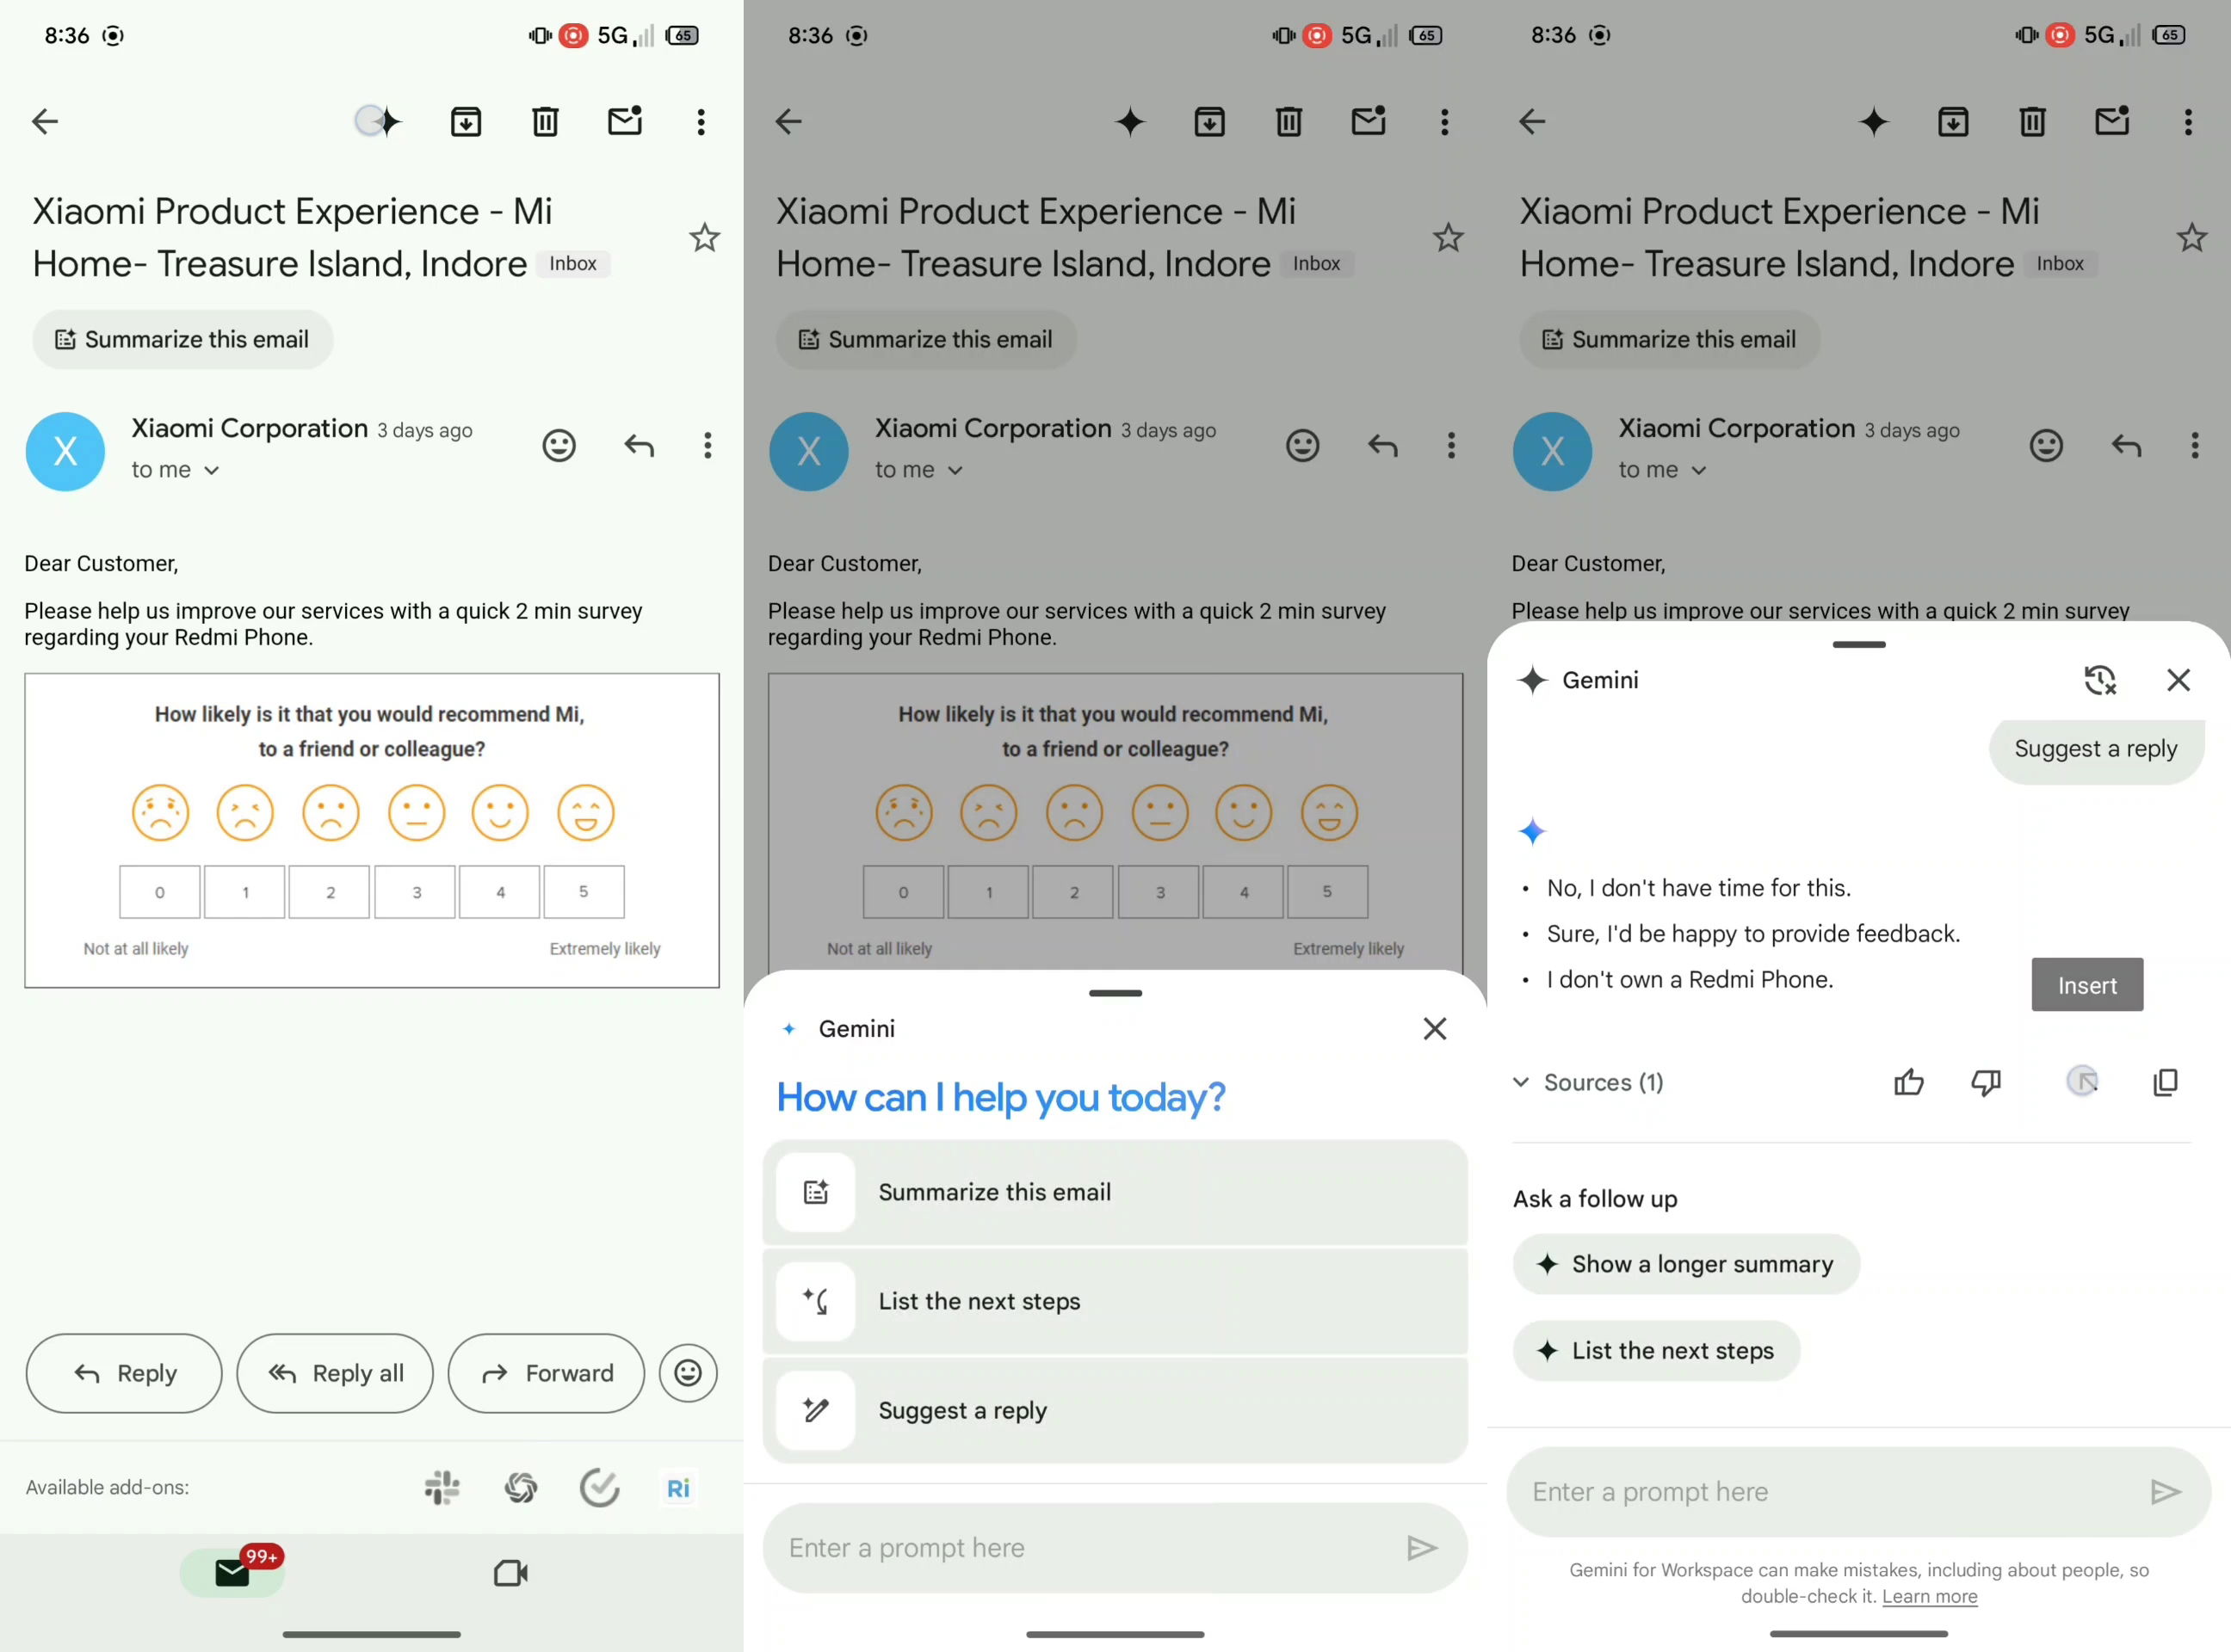This screenshot has width=2231, height=1652.
Task: Tap 'Show a longer summary' follow-up chip
Action: pos(1686,1264)
